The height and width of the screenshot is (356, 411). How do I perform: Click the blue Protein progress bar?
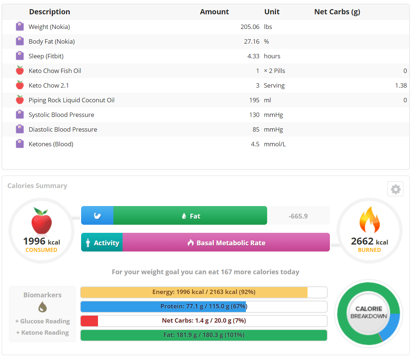click(204, 307)
